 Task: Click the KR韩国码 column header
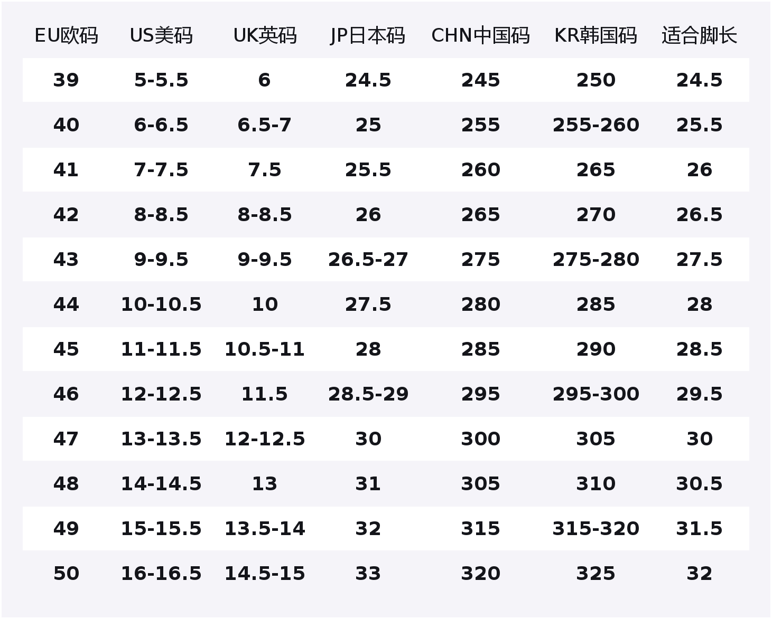coord(596,36)
